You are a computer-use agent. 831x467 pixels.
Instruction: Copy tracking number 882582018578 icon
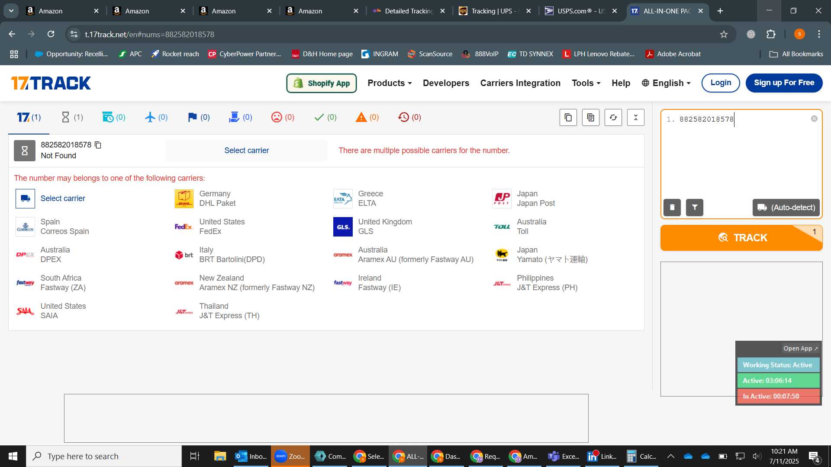(98, 145)
